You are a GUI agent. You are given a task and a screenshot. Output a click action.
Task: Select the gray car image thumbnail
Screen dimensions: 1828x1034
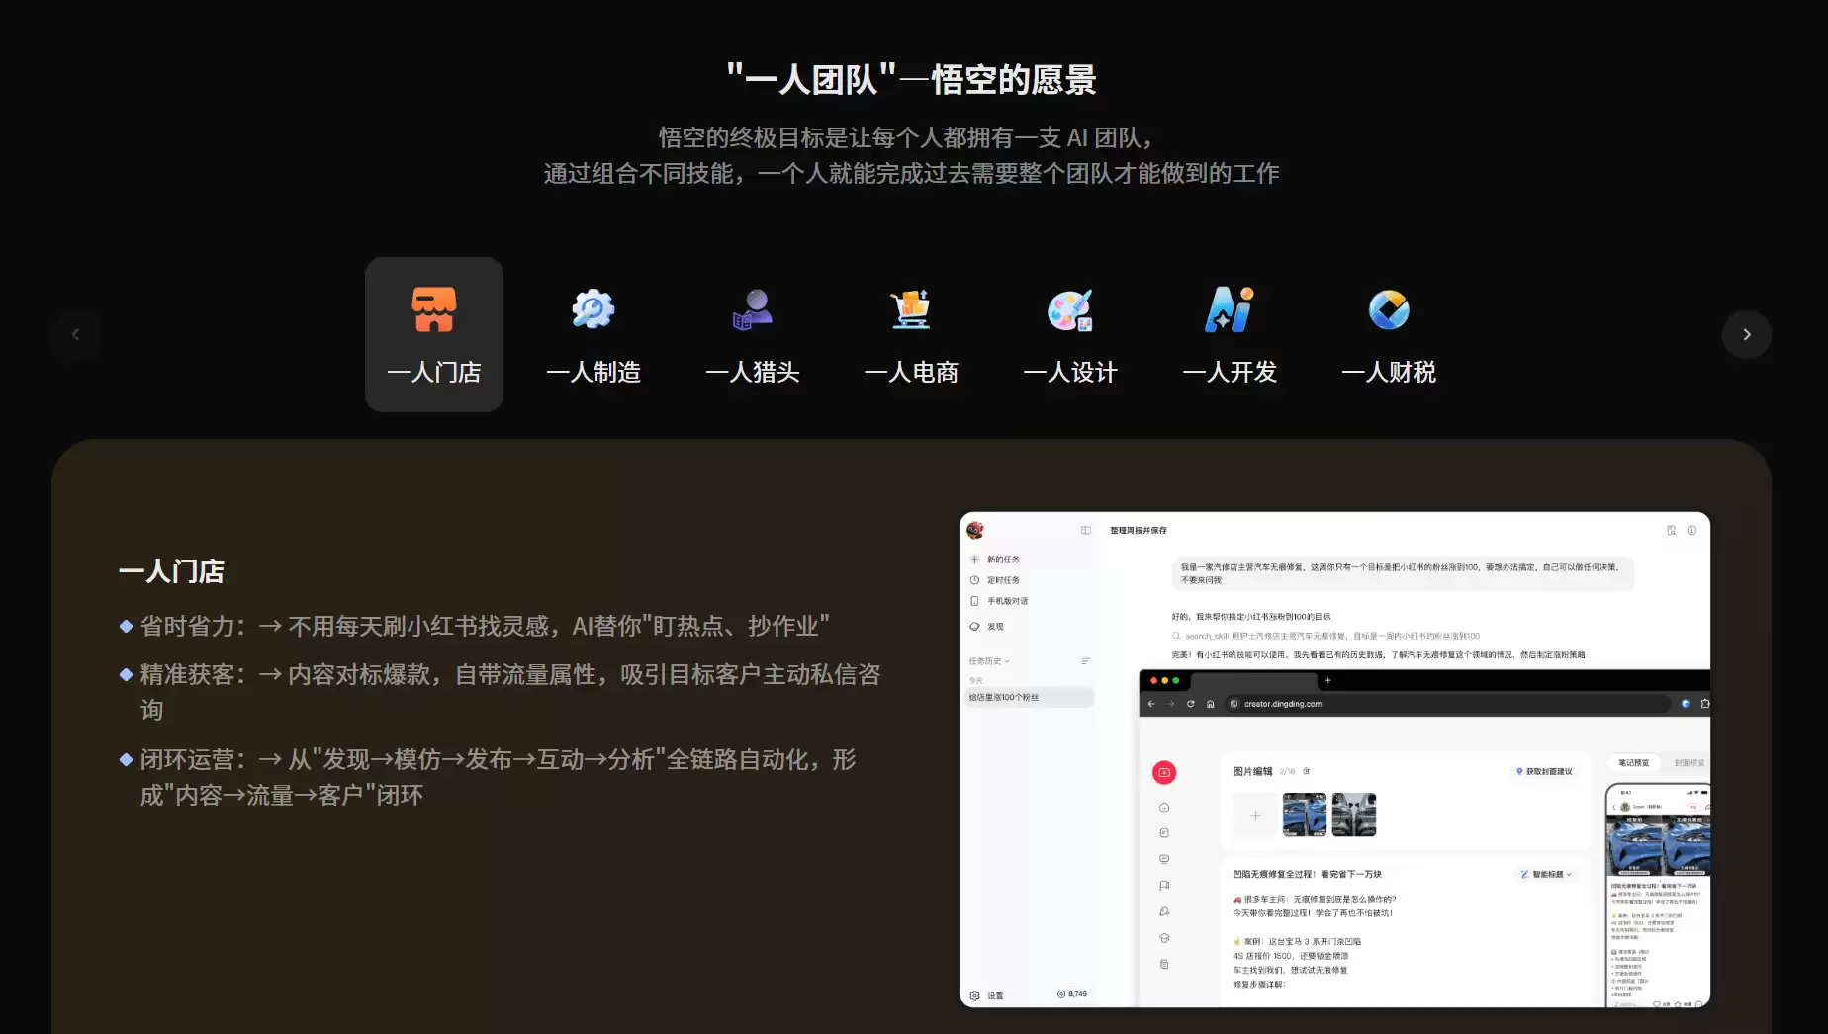pyautogui.click(x=1354, y=816)
